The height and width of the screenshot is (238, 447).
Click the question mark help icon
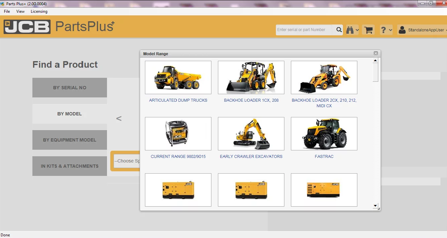(x=384, y=29)
